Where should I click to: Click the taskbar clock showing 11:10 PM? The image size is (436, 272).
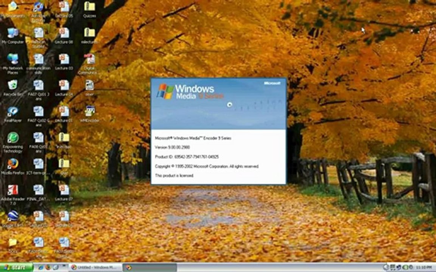424,267
